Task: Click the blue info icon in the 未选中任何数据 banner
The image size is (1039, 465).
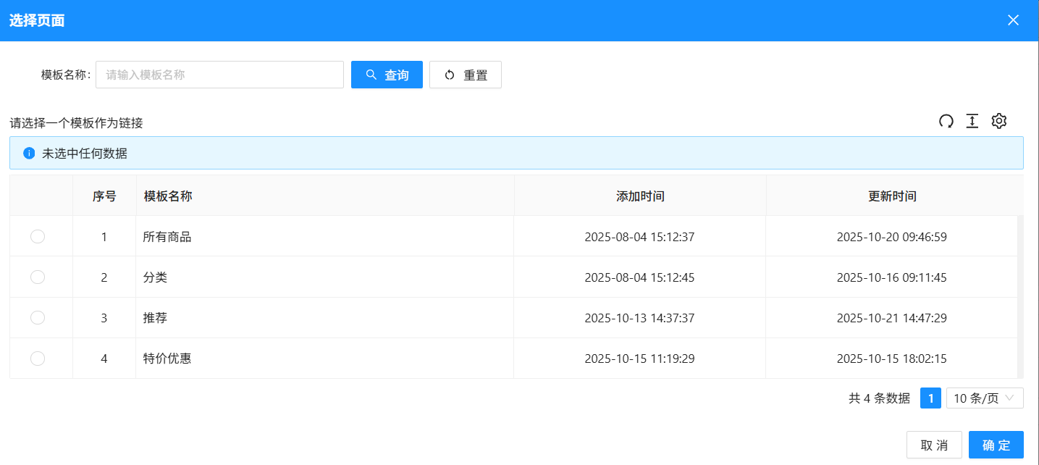Action: (x=28, y=152)
